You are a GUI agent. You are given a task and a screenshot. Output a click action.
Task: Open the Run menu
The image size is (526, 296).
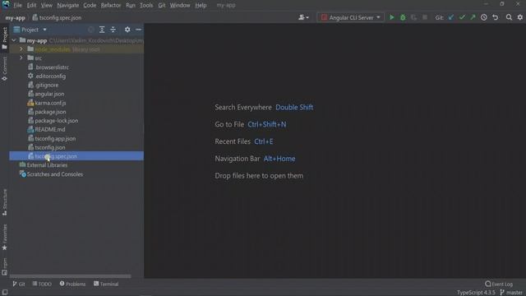(131, 6)
